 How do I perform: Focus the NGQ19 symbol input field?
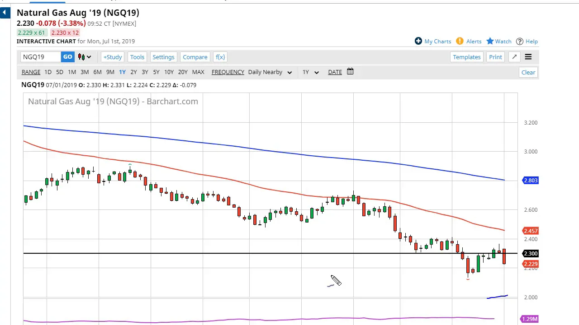[41, 57]
